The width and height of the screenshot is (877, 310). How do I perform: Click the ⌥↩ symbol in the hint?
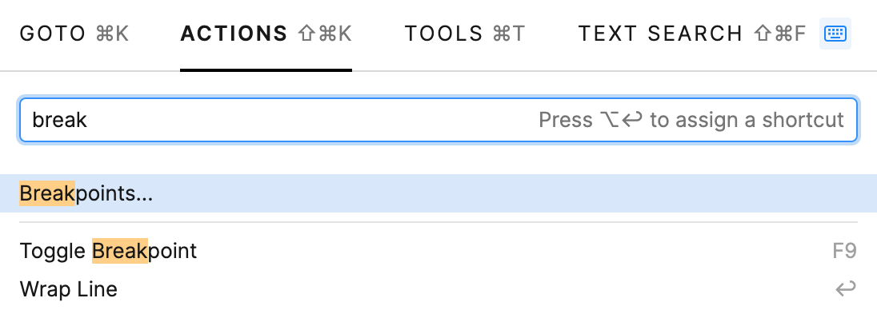621,120
